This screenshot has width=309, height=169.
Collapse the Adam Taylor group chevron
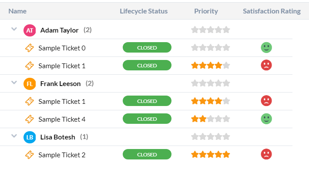pos(14,29)
